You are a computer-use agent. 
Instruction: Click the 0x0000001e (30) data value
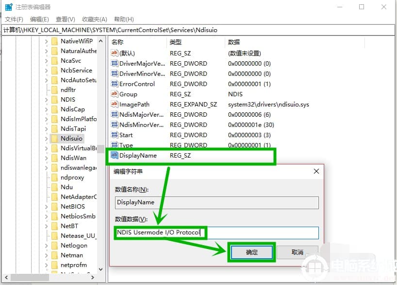tap(251, 125)
